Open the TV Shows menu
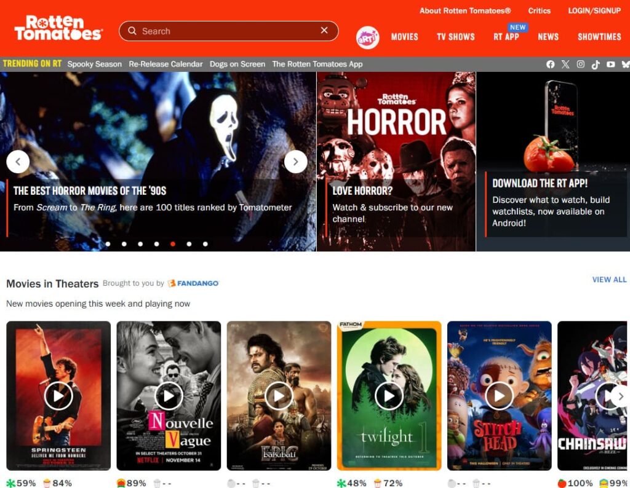Viewport: 630px width, 488px height. (455, 37)
